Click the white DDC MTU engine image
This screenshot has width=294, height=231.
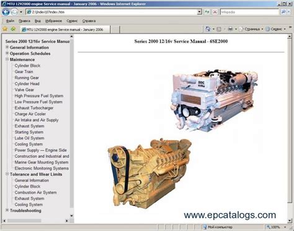tap(214, 100)
